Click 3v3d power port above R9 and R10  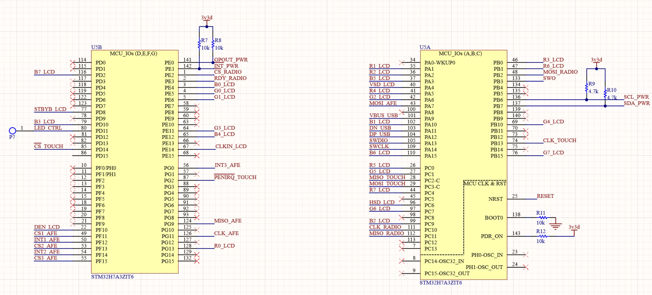(596, 62)
